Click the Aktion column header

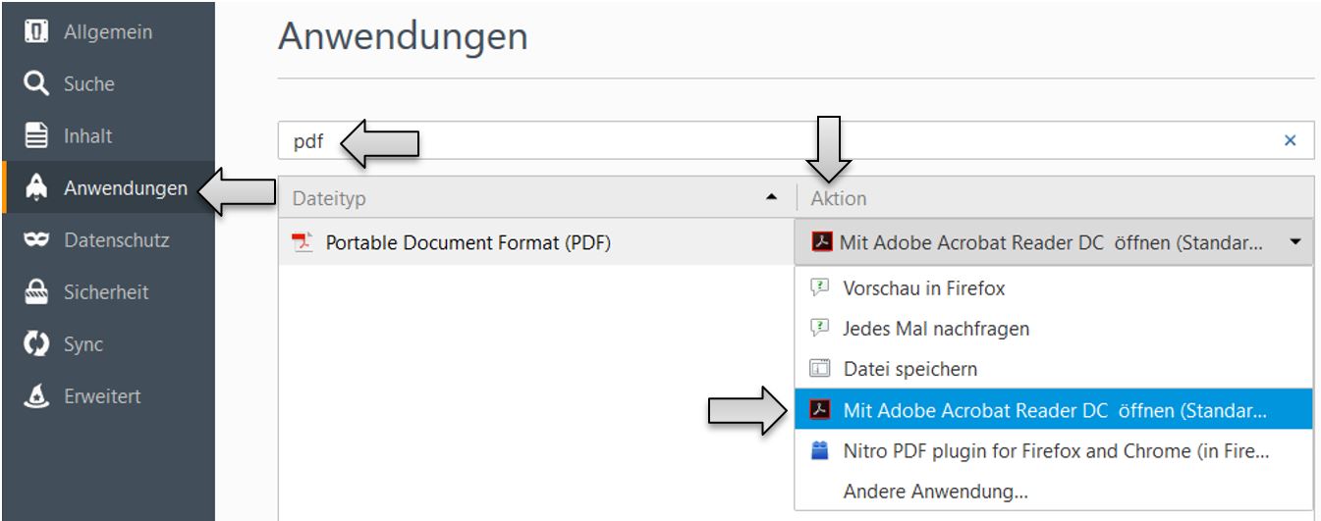pos(1051,198)
